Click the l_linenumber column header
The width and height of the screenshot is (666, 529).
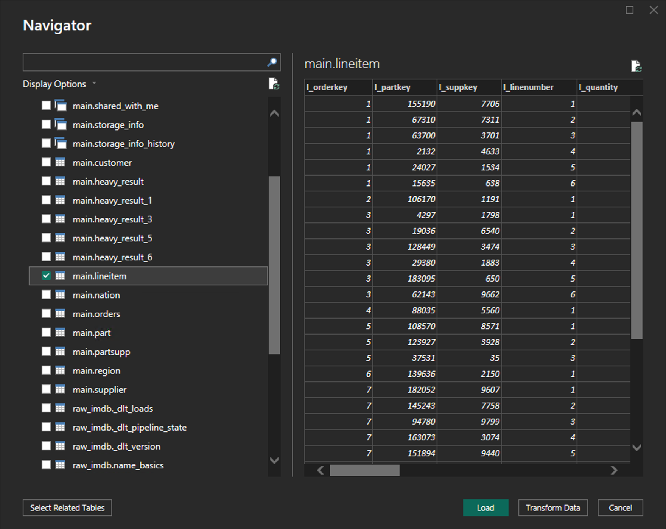point(539,87)
